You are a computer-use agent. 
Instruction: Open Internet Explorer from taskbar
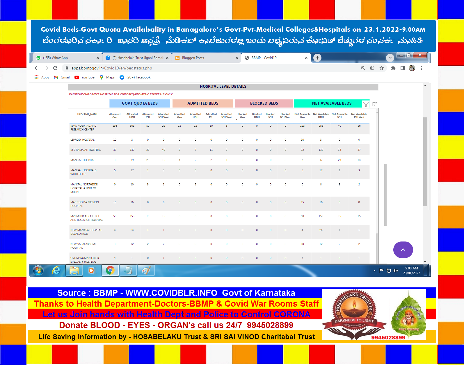coord(56,271)
